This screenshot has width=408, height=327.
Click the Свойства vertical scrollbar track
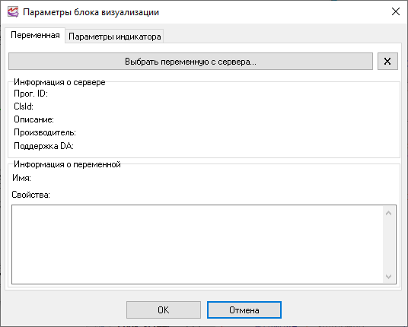(388, 245)
